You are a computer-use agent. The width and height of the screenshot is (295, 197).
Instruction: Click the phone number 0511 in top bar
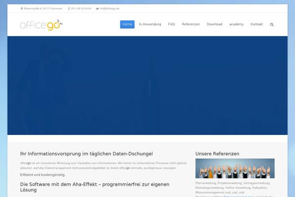click(81, 9)
